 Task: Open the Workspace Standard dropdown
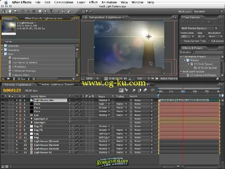tap(208, 11)
